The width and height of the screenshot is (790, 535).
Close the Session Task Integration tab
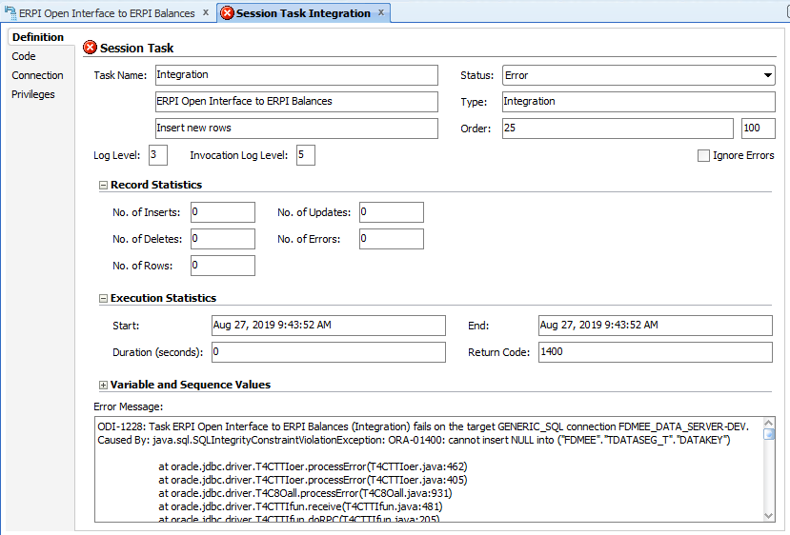pyautogui.click(x=381, y=12)
